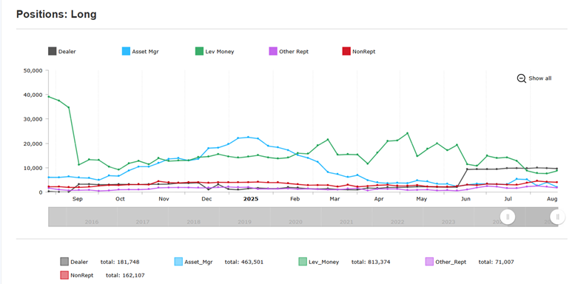Click the green Lev Money color swatch

(199, 52)
